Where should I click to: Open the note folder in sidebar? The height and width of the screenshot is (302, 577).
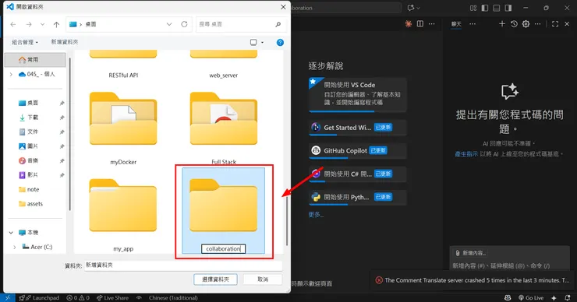pyautogui.click(x=29, y=189)
